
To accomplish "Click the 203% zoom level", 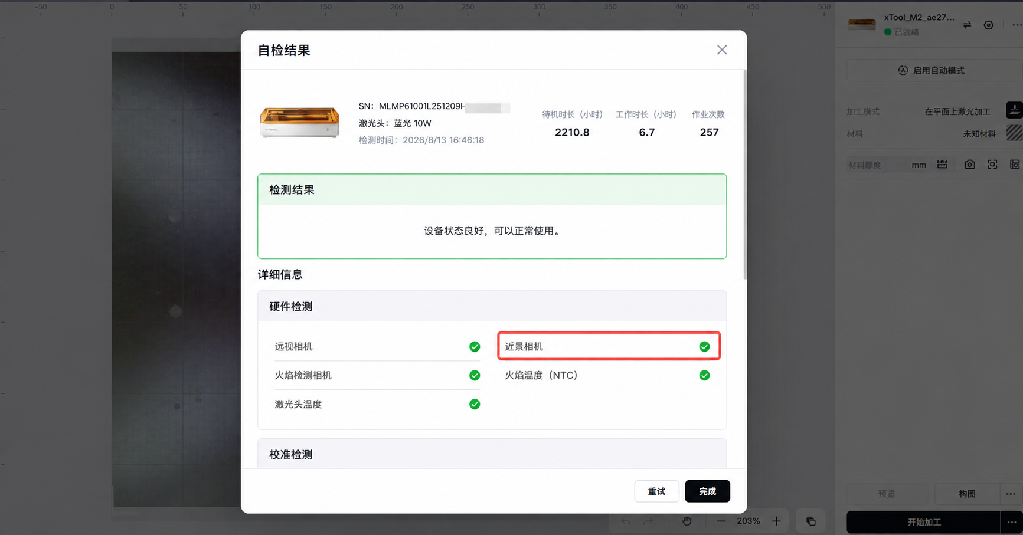I will [748, 521].
